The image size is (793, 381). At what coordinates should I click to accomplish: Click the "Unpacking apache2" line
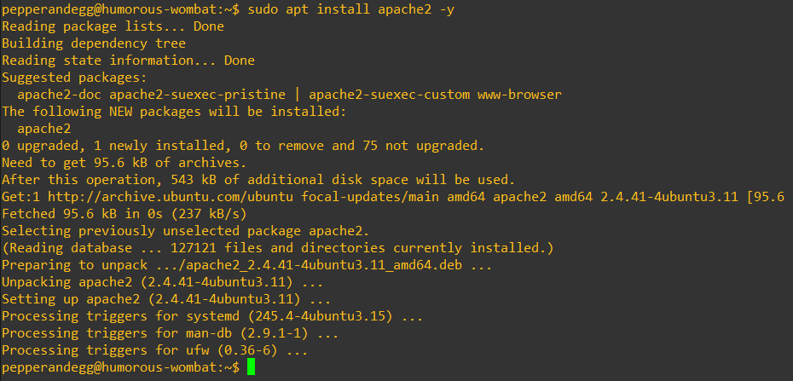click(162, 281)
